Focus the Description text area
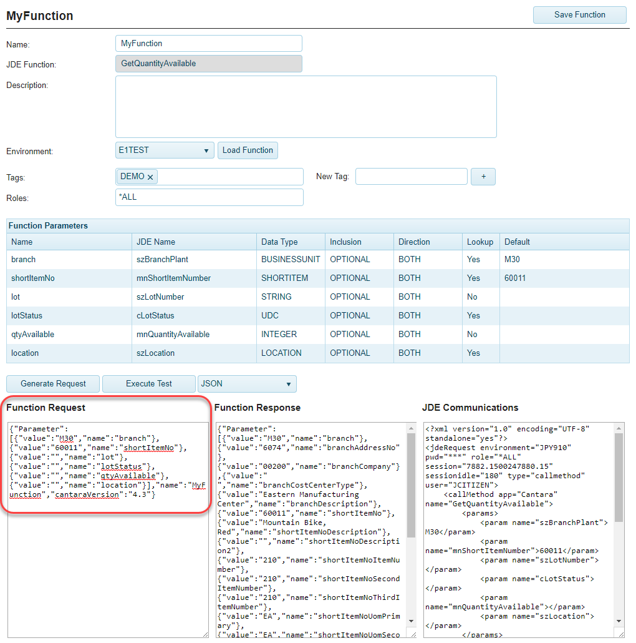This screenshot has width=636, height=643. 306,107
